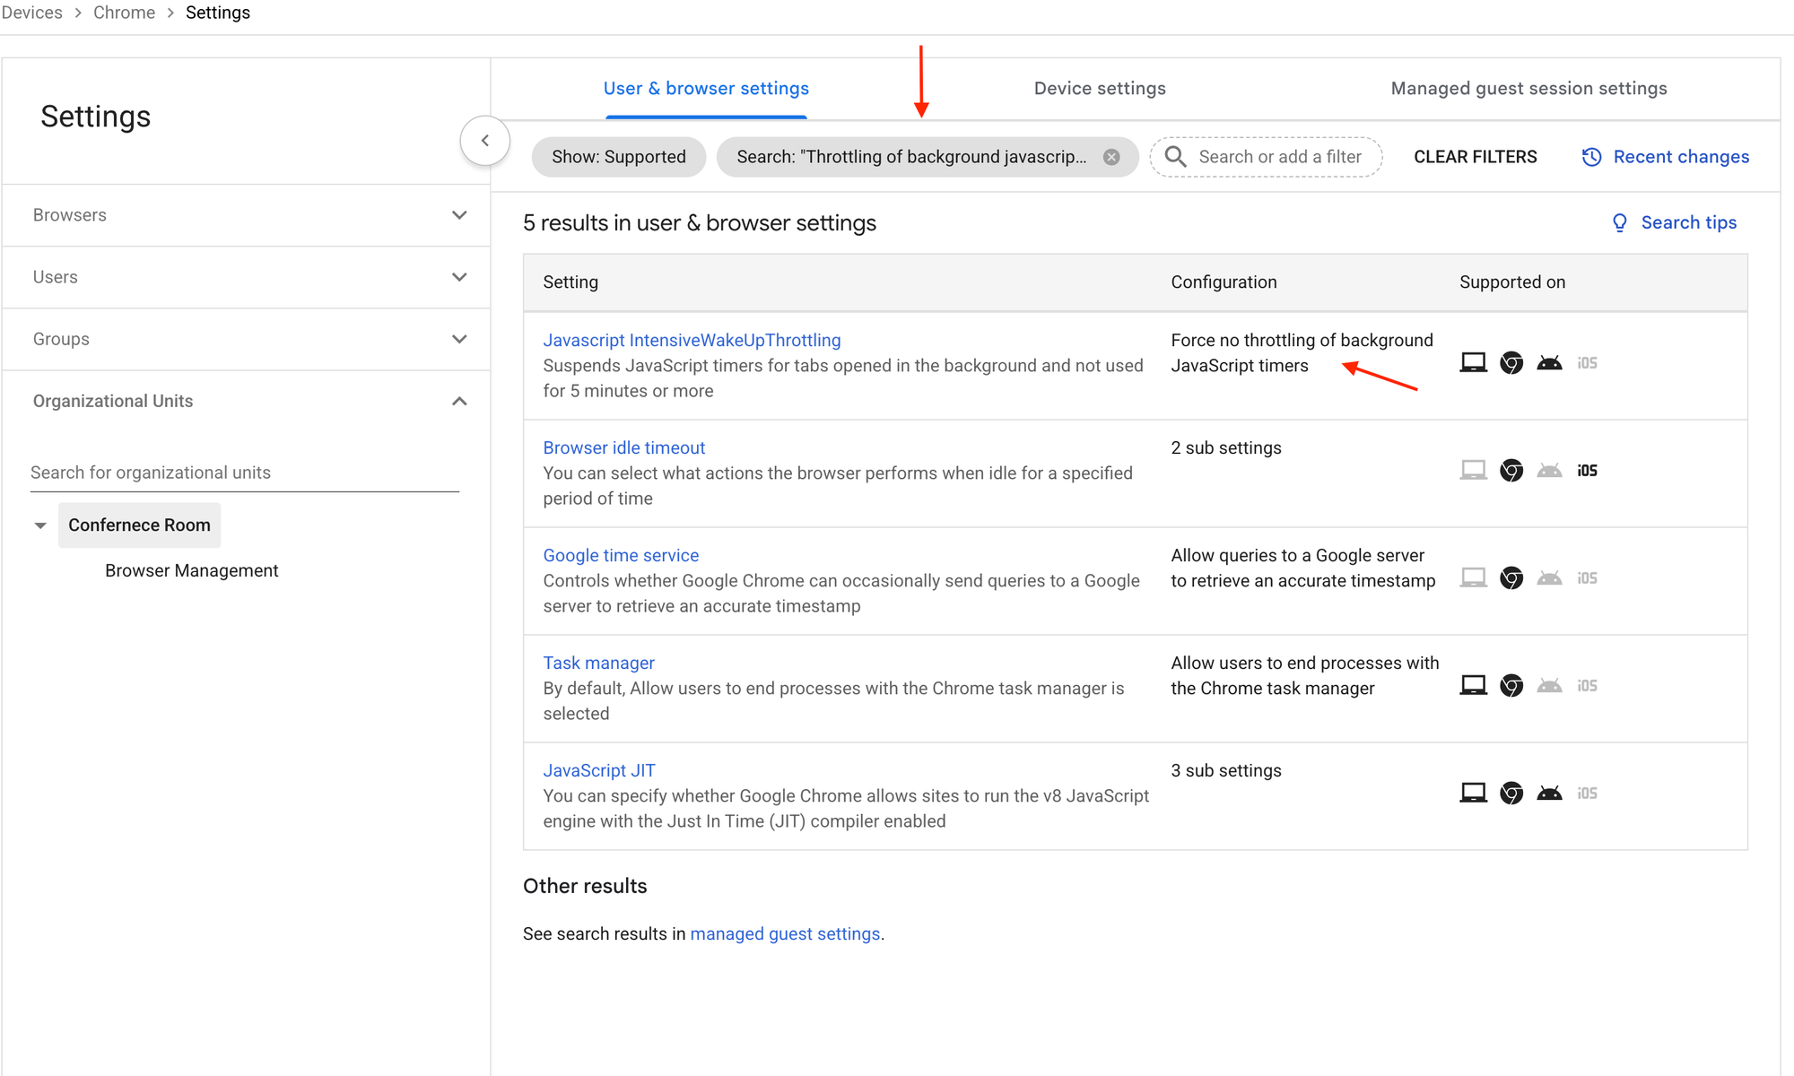Open the JavaScript JIT setting

click(x=599, y=770)
